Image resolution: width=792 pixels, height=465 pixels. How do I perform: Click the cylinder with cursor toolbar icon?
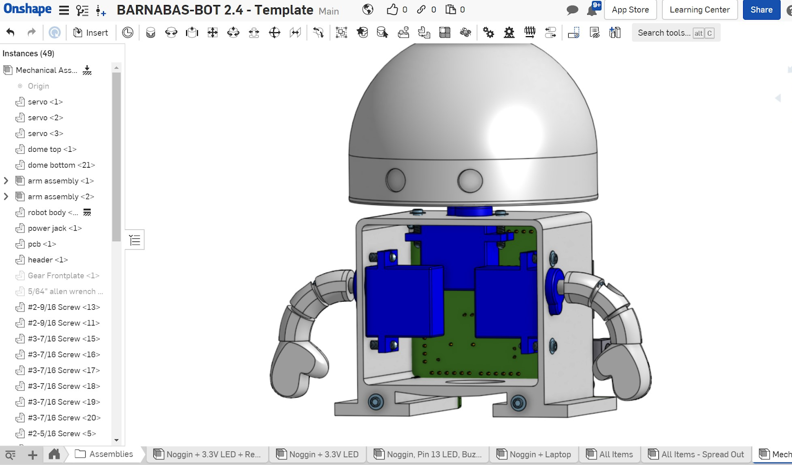click(x=383, y=33)
